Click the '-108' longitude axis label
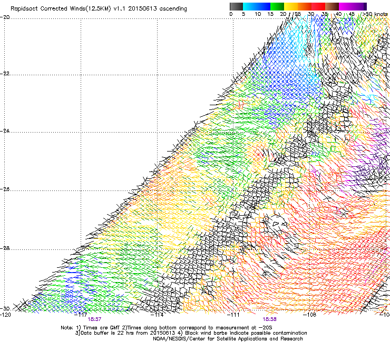Image resolution: width=390 pixels, height=342 pixels. tap(310, 315)
